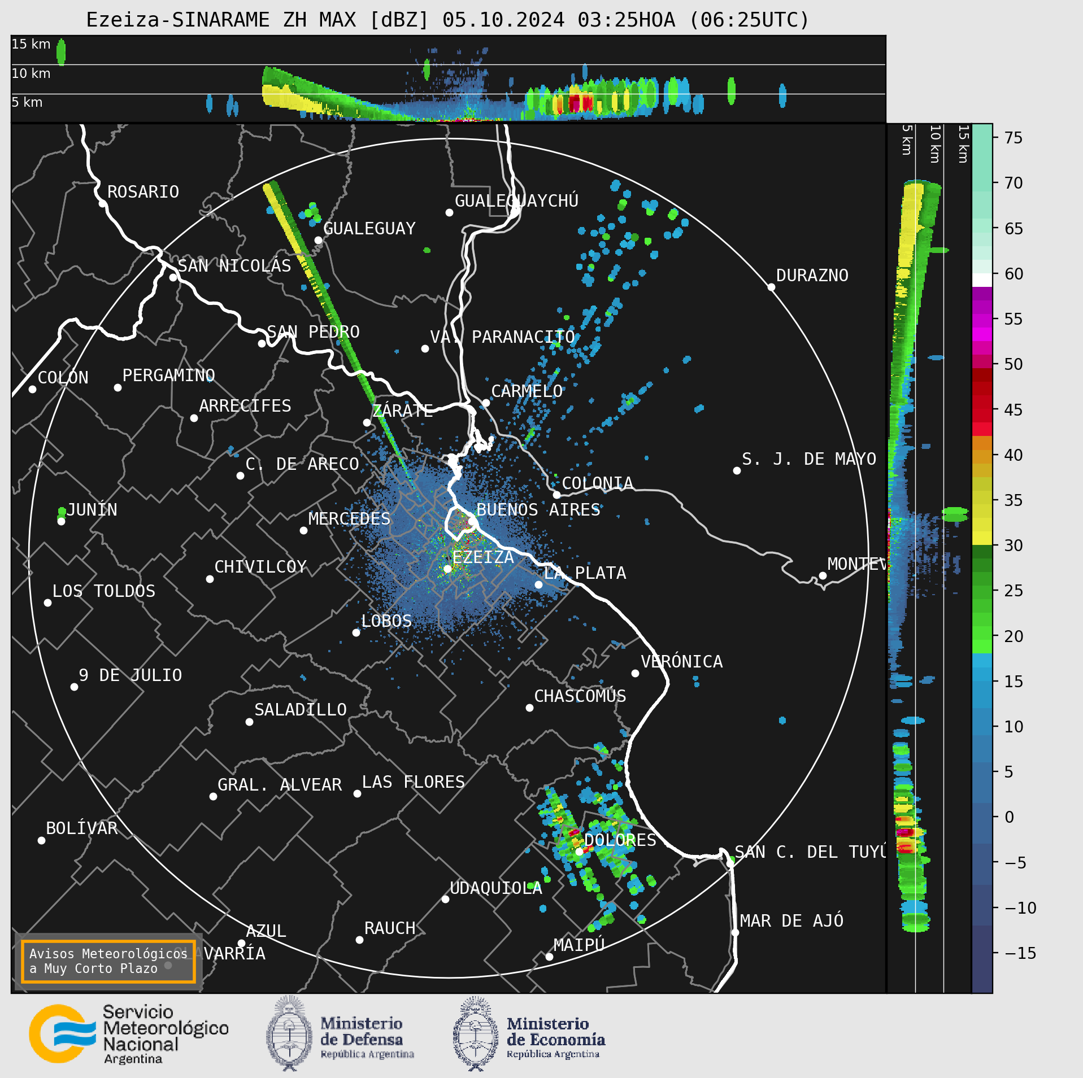Click the ZÁRATE city label

[402, 410]
